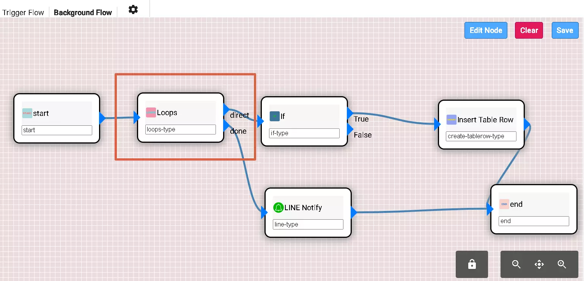Click the zoom in magnifier icon
Screen dimensions: 584x281
click(x=562, y=264)
